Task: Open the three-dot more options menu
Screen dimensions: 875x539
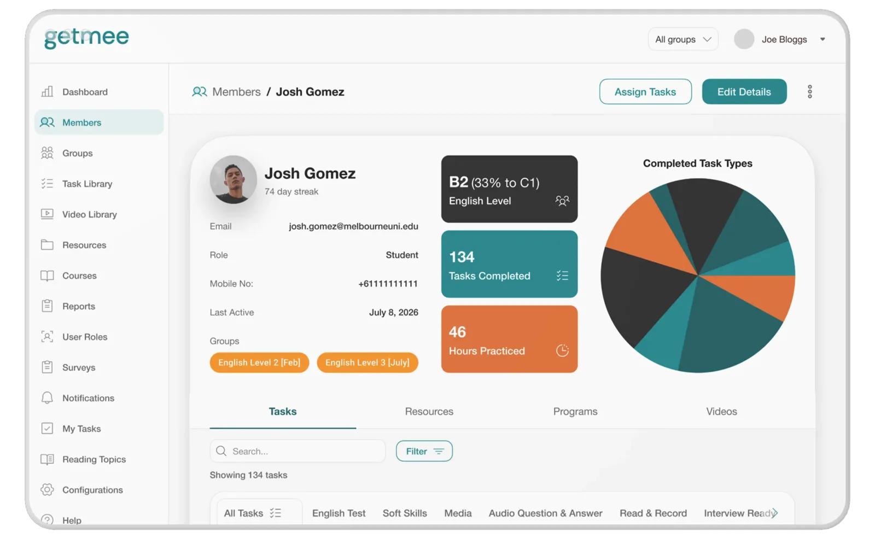Action: 810,91
